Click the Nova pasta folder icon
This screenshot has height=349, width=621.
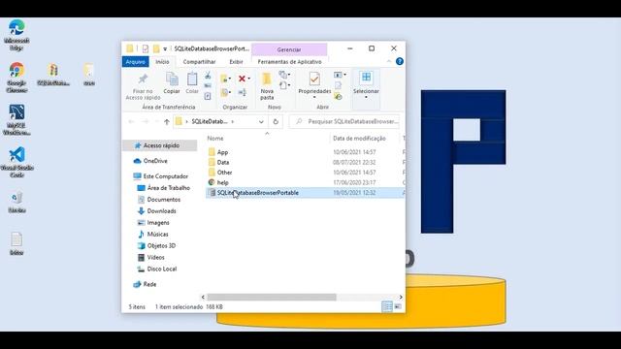pyautogui.click(x=267, y=79)
